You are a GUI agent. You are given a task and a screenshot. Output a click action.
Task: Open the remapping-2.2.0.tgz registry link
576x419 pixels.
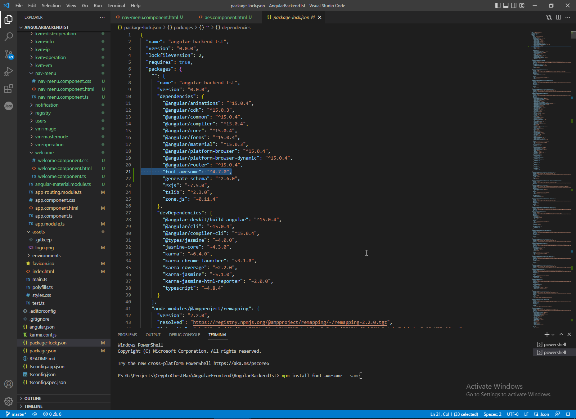point(290,322)
